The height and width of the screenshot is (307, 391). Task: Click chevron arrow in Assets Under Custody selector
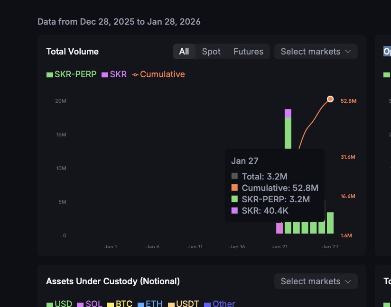[x=348, y=281]
